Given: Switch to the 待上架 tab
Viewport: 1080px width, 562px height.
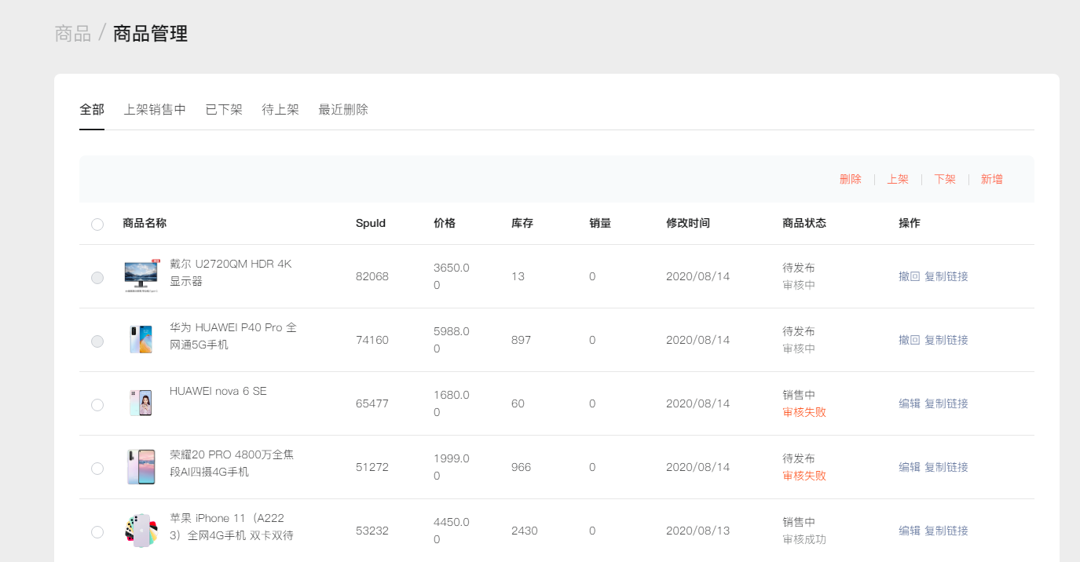Looking at the screenshot, I should point(280,110).
